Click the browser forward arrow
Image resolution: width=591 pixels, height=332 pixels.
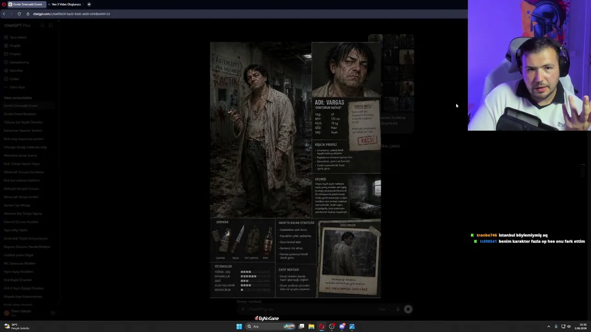pyautogui.click(x=12, y=14)
